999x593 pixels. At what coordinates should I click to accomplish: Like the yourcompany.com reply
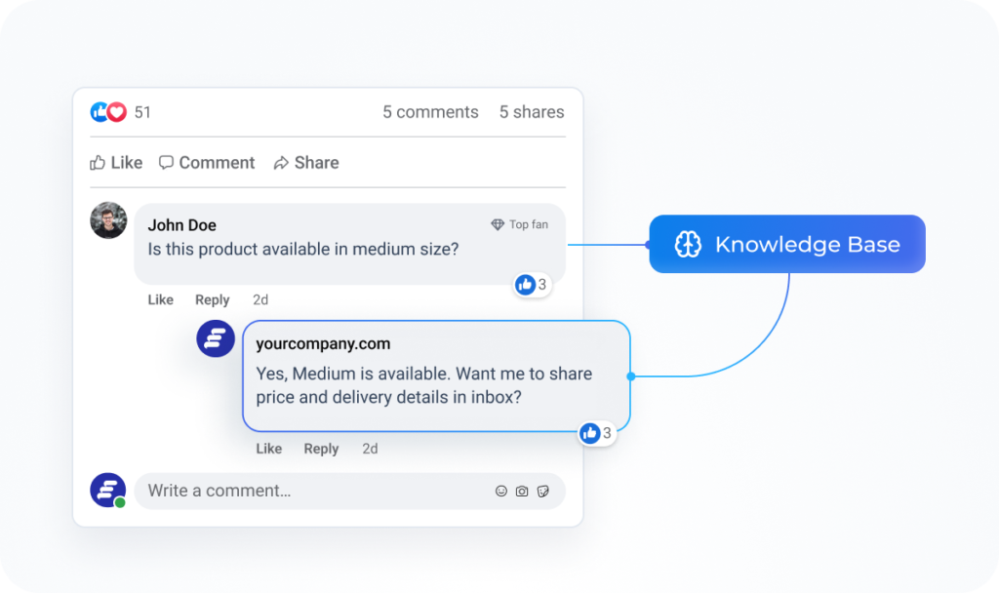pyautogui.click(x=269, y=449)
